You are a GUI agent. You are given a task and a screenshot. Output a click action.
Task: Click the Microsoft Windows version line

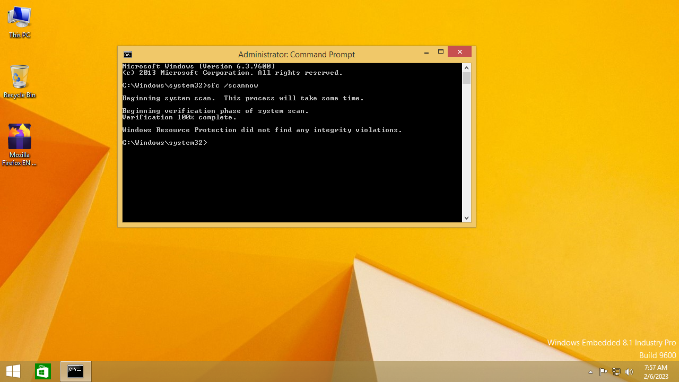pyautogui.click(x=198, y=66)
